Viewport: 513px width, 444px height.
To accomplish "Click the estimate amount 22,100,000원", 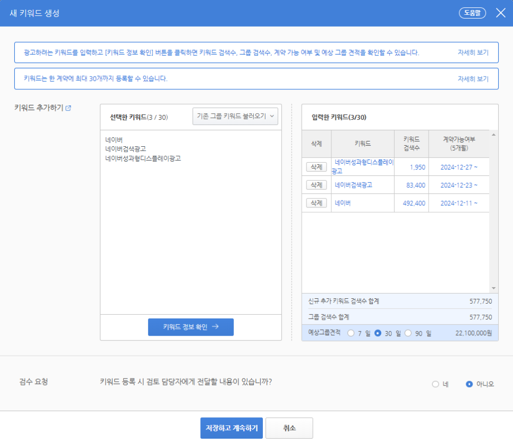I will click(473, 333).
